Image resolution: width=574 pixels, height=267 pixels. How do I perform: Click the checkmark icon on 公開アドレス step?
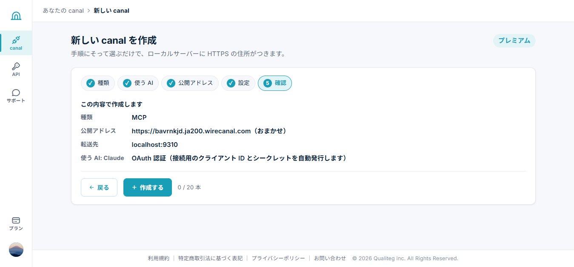(x=171, y=83)
